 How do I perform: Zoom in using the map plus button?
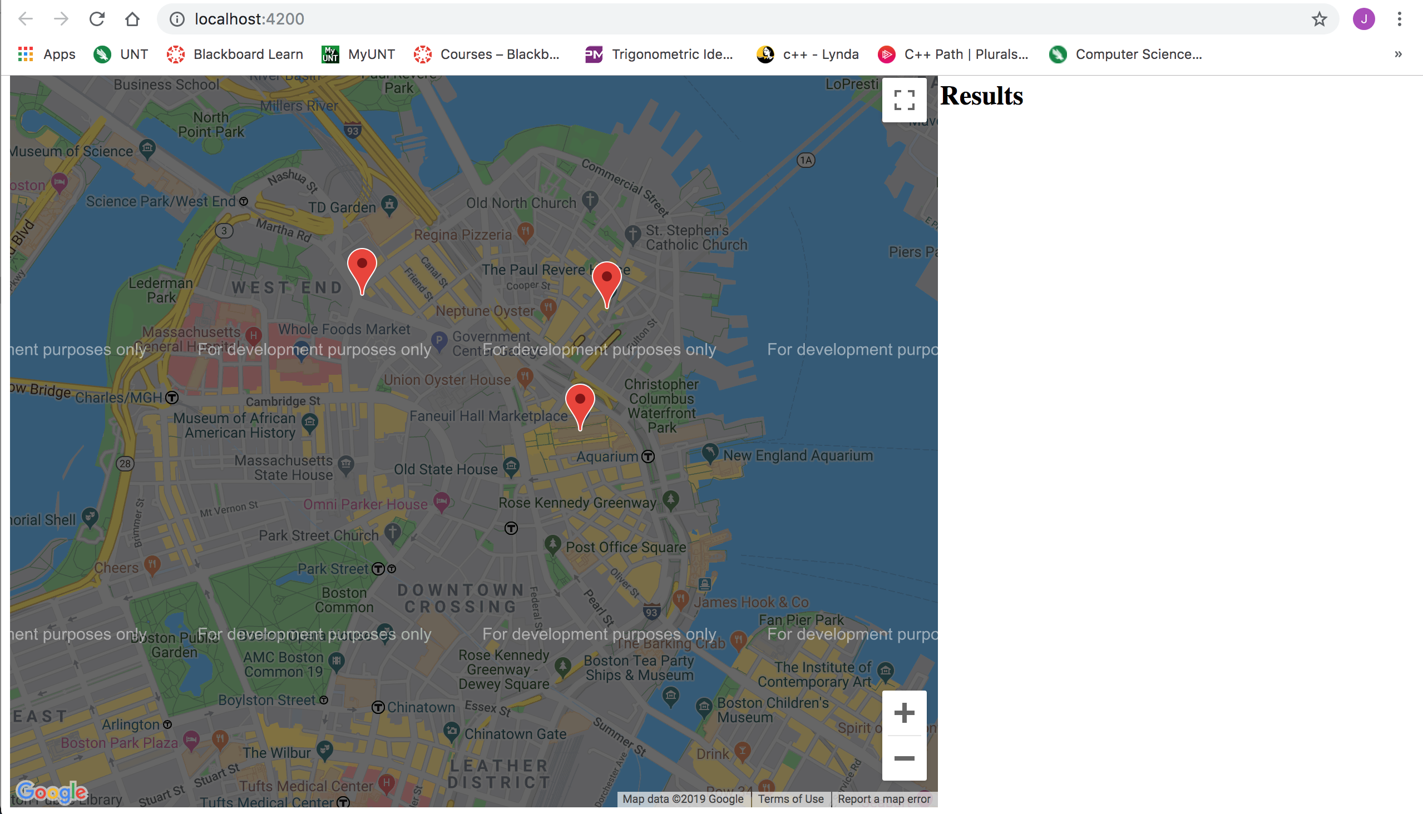click(904, 713)
